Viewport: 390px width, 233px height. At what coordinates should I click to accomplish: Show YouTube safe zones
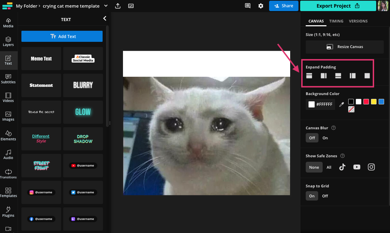pyautogui.click(x=357, y=167)
